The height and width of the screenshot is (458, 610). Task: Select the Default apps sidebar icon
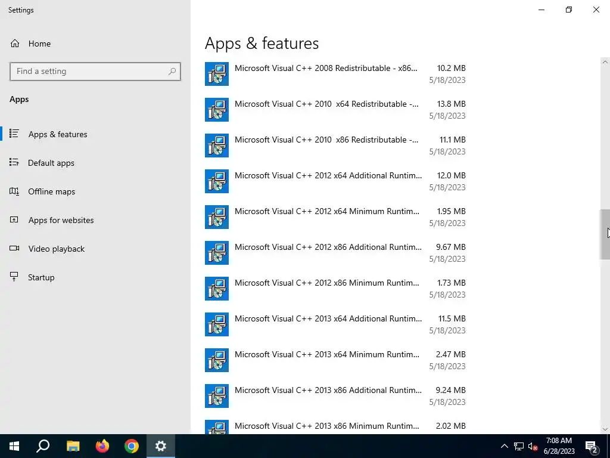[x=14, y=162]
